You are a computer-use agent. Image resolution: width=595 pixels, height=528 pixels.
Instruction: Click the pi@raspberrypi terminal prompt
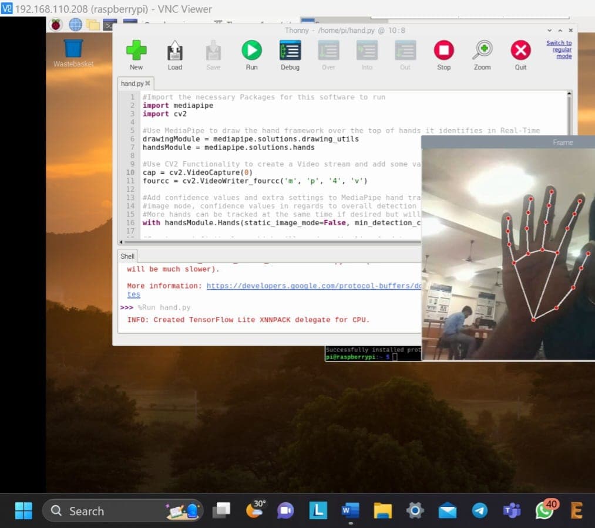coord(358,357)
